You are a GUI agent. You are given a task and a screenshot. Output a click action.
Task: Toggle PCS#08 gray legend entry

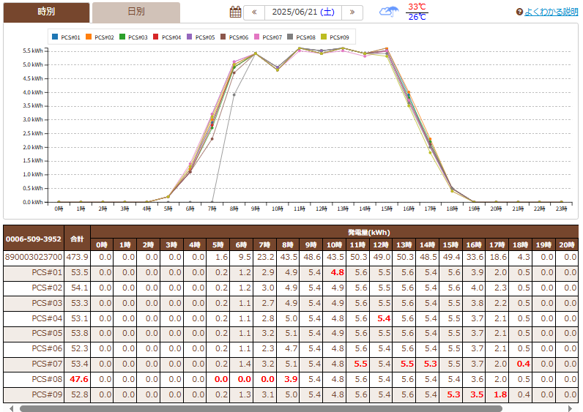301,37
